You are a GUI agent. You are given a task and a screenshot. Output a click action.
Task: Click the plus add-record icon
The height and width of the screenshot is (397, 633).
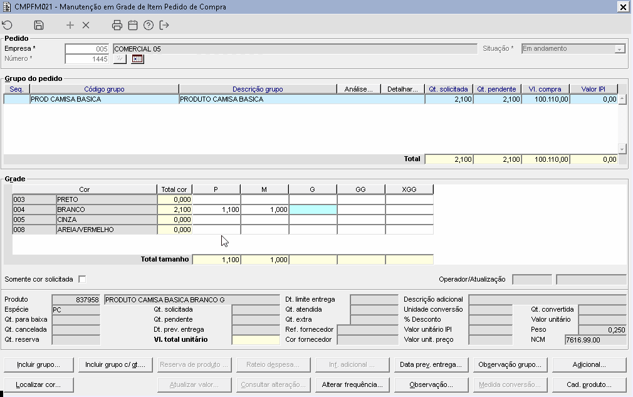[x=70, y=25]
